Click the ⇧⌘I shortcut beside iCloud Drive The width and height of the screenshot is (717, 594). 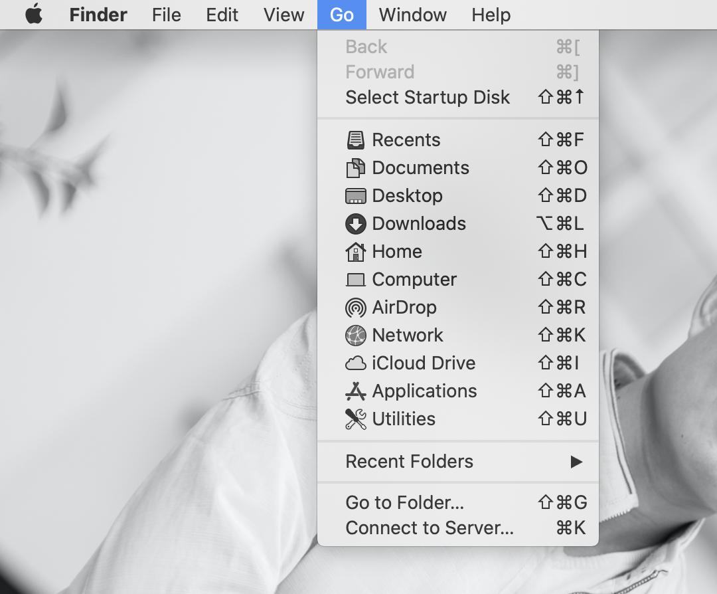[x=559, y=363]
